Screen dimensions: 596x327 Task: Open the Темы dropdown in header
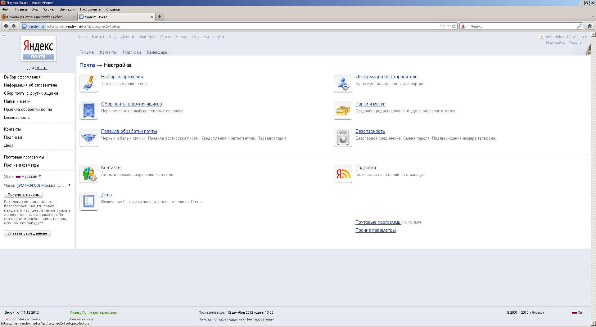click(575, 43)
